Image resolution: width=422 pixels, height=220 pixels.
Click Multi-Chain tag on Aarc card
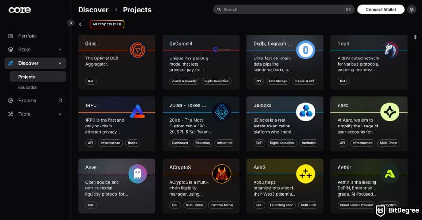(388, 143)
